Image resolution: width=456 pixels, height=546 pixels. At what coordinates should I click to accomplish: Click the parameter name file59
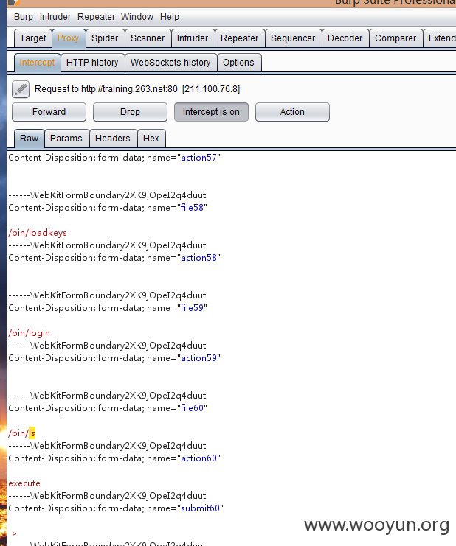(192, 308)
